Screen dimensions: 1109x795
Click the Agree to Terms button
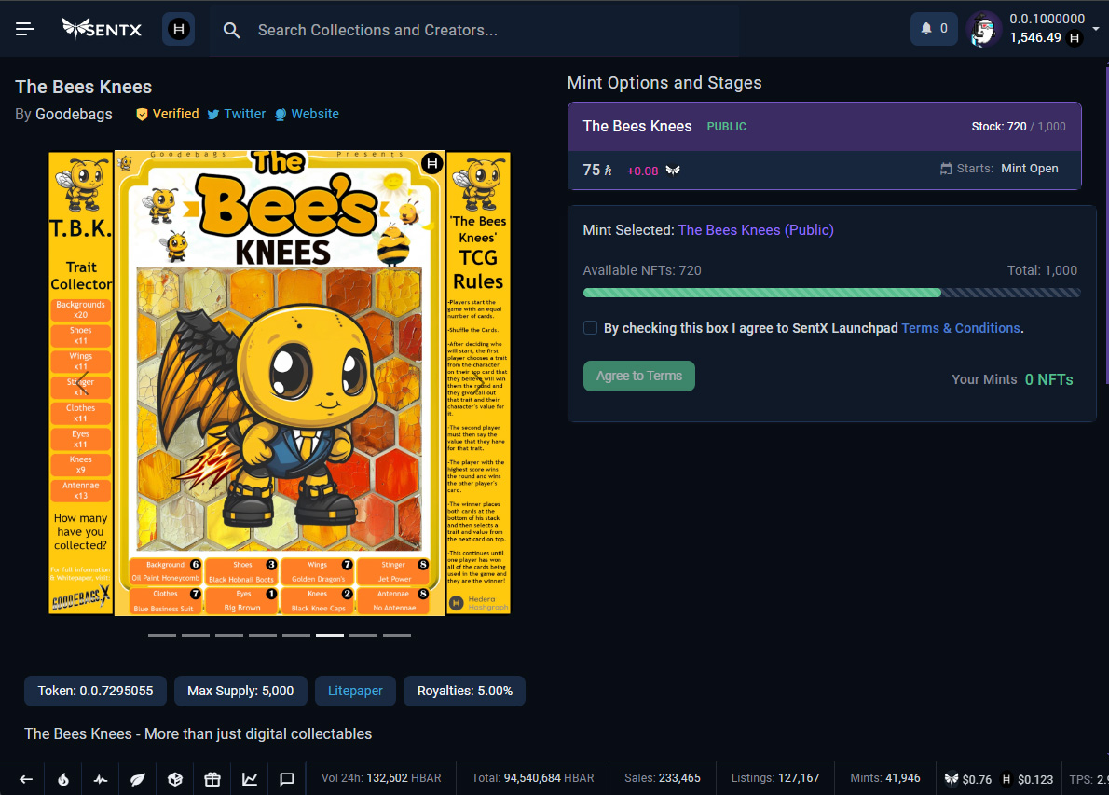tap(639, 377)
